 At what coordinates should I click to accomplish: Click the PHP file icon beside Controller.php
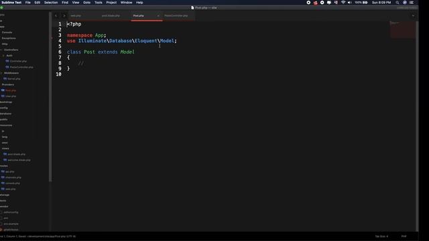point(7,61)
